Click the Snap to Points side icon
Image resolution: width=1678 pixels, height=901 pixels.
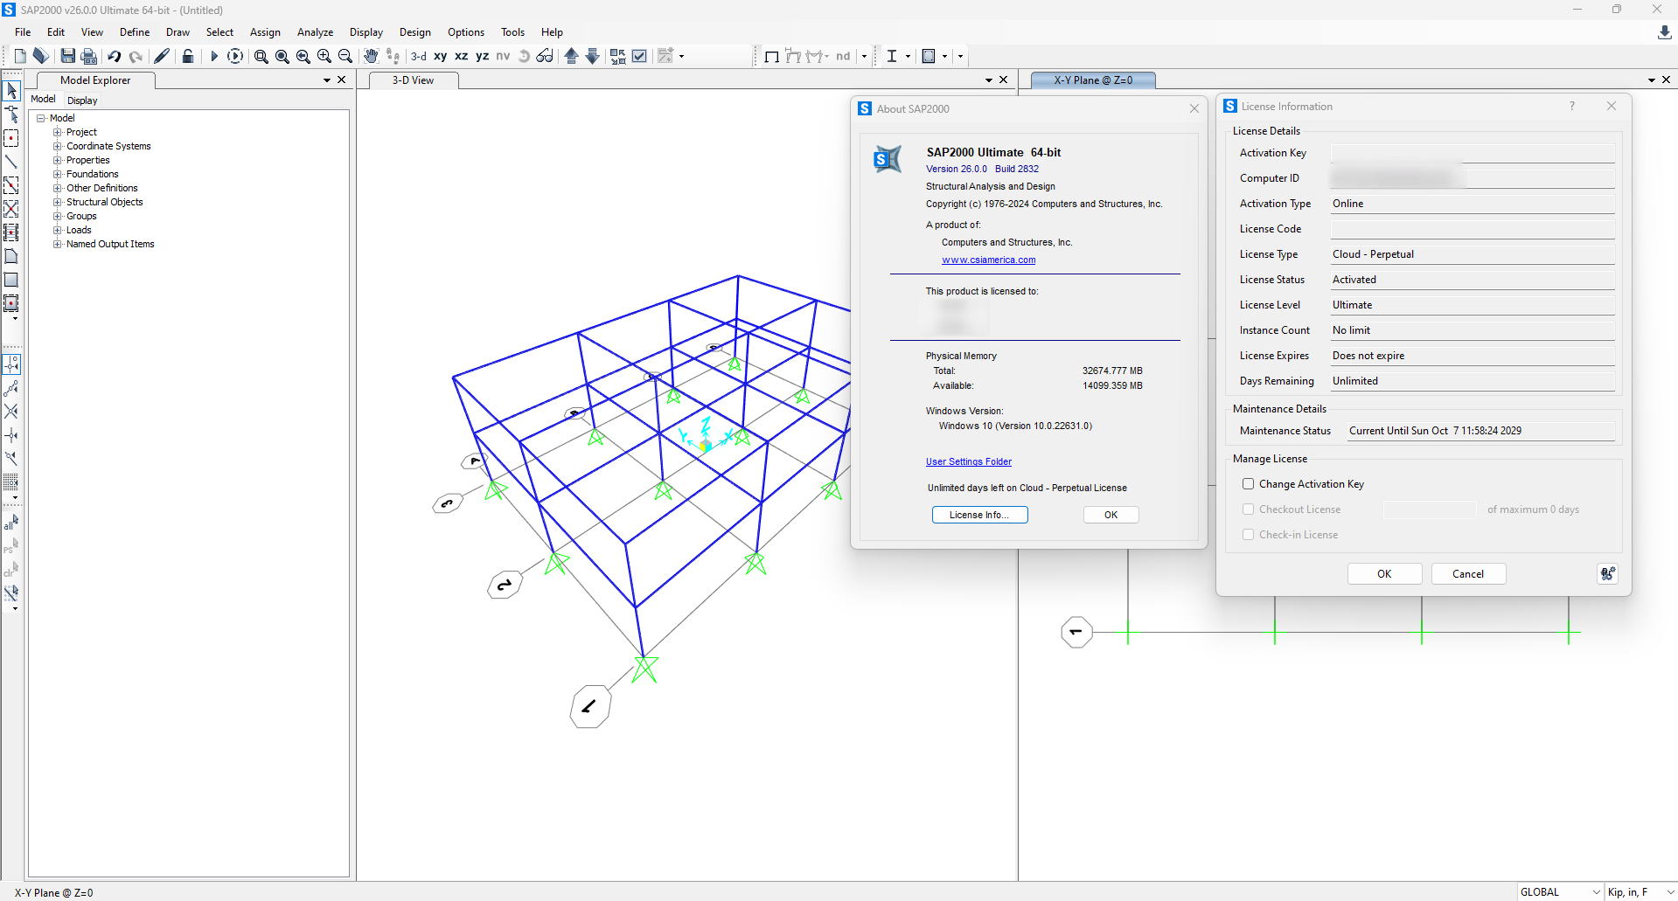tap(11, 364)
